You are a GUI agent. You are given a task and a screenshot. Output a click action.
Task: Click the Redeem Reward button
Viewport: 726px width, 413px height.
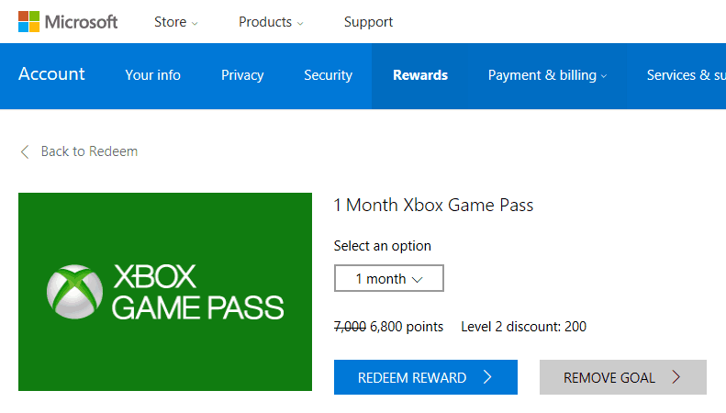[x=426, y=377]
